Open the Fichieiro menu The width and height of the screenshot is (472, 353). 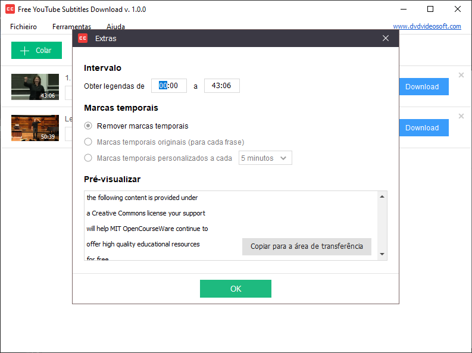23,27
